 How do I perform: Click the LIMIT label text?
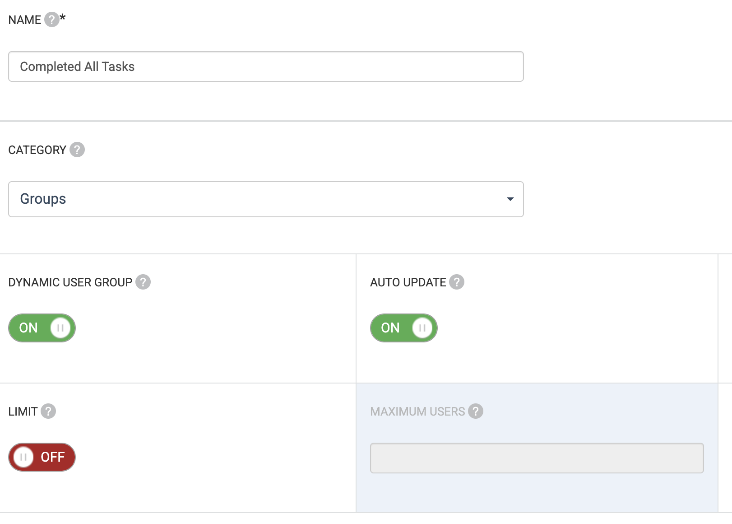(x=23, y=412)
